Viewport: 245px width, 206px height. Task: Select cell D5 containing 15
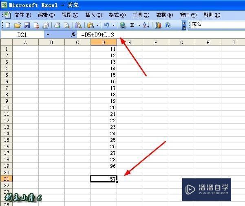tap(104, 75)
